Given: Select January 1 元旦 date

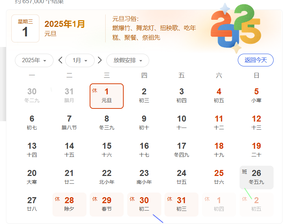Looking at the screenshot, I should click(107, 96).
